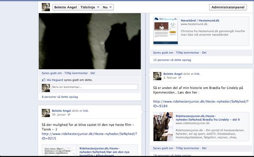Click the globe privacy icon beside 30. januar
The width and height of the screenshot is (254, 157).
click(69, 115)
